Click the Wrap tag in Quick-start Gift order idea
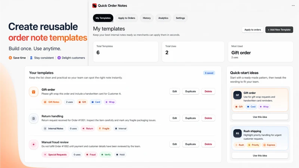The width and height of the screenshot is (299, 168). coord(264,107)
